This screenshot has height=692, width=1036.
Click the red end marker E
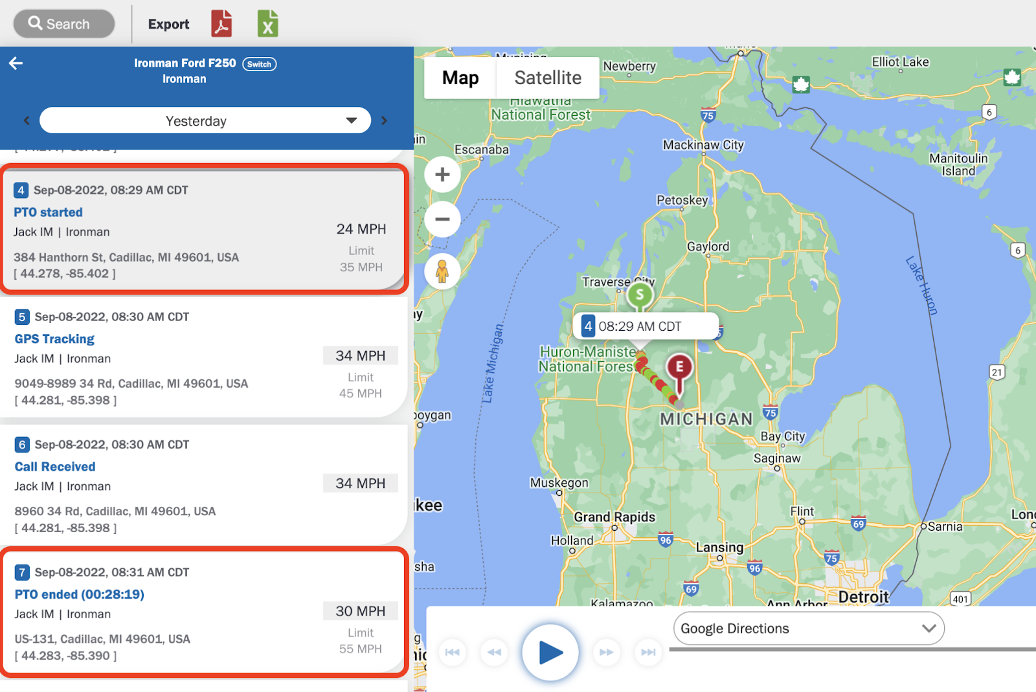tap(679, 368)
